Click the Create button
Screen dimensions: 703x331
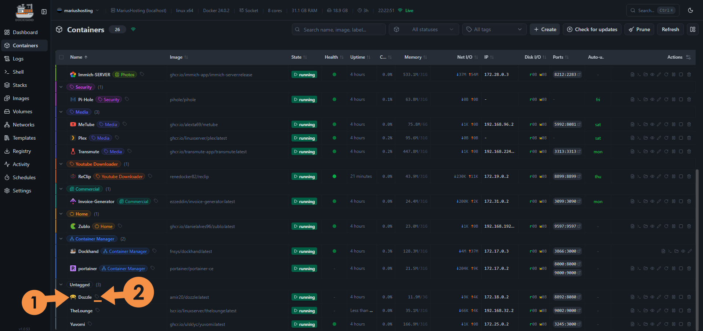(545, 29)
